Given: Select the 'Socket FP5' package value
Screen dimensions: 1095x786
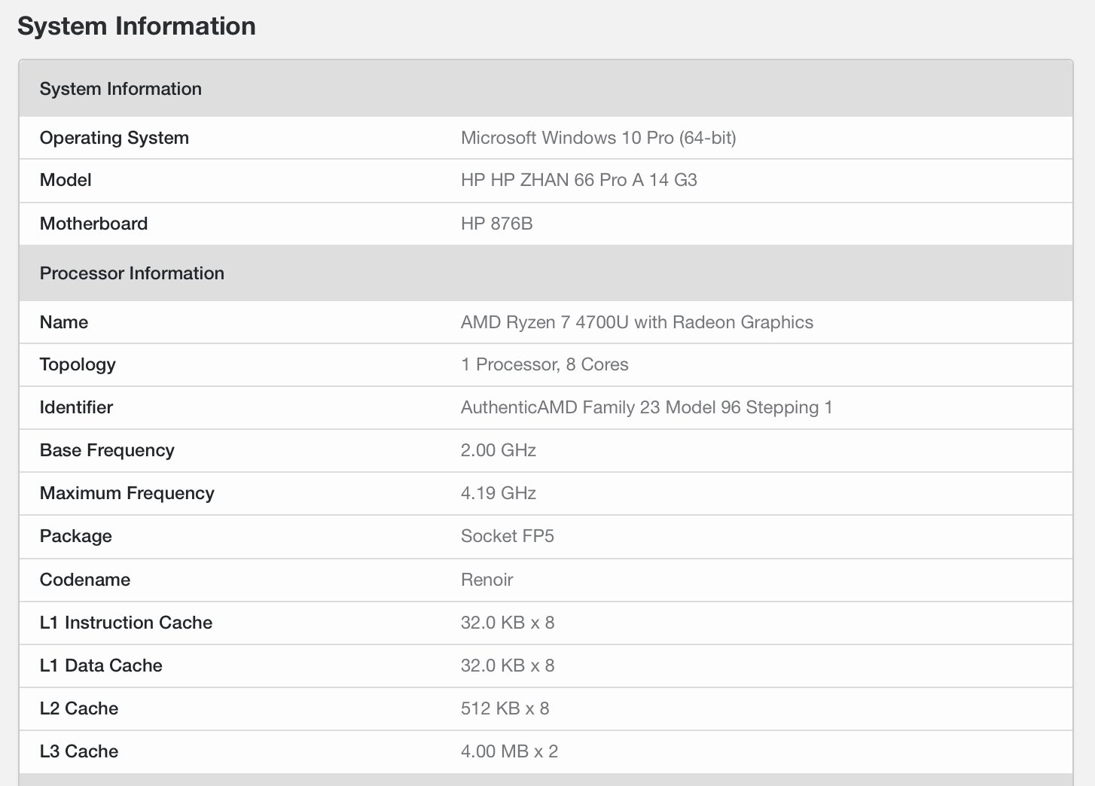Looking at the screenshot, I should 508,536.
